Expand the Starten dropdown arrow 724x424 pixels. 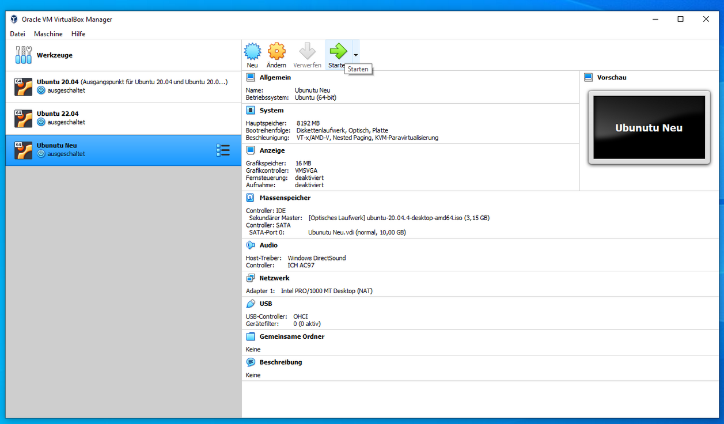(355, 55)
